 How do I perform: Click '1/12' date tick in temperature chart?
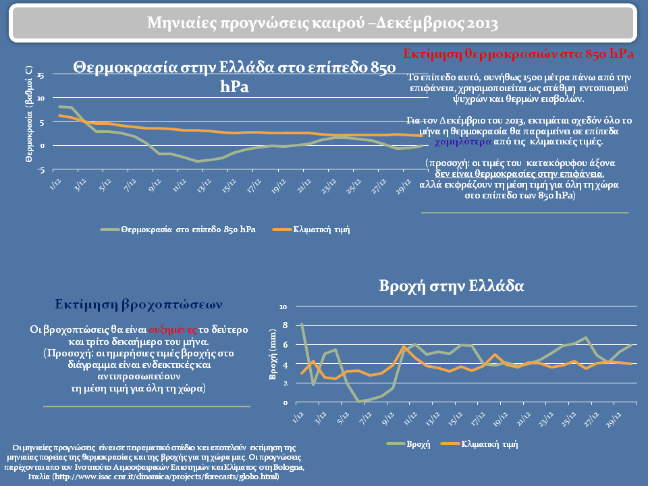point(55,184)
